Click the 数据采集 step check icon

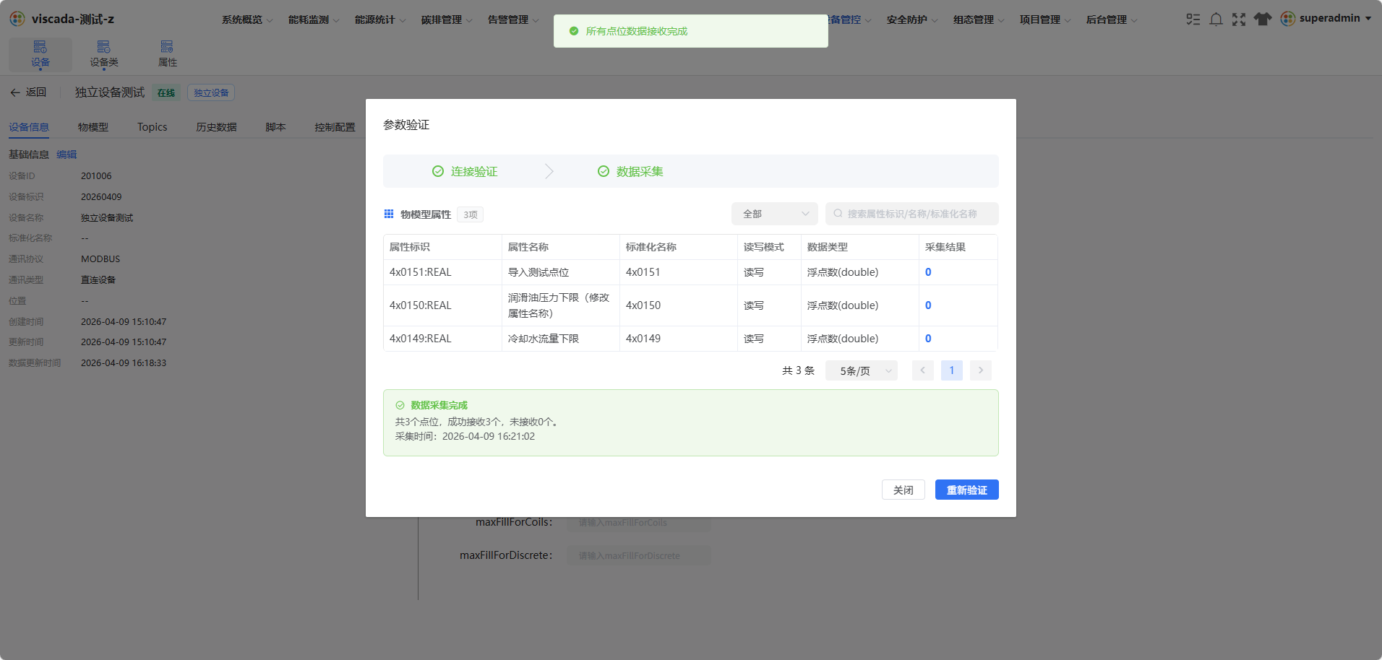click(604, 171)
